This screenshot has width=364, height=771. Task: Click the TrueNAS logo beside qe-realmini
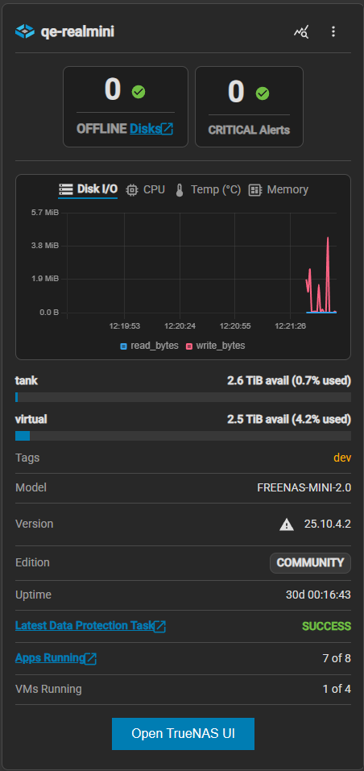tap(24, 32)
